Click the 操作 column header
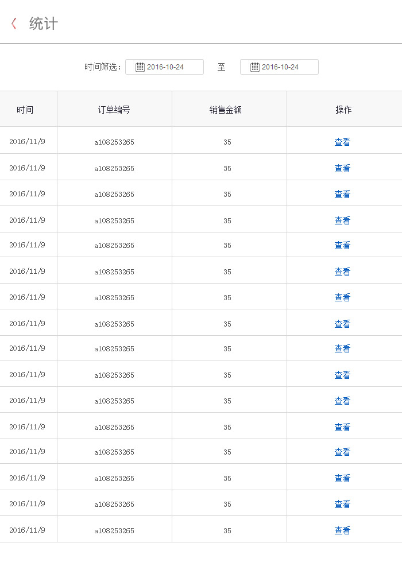This screenshot has height=574, width=402. [x=343, y=110]
